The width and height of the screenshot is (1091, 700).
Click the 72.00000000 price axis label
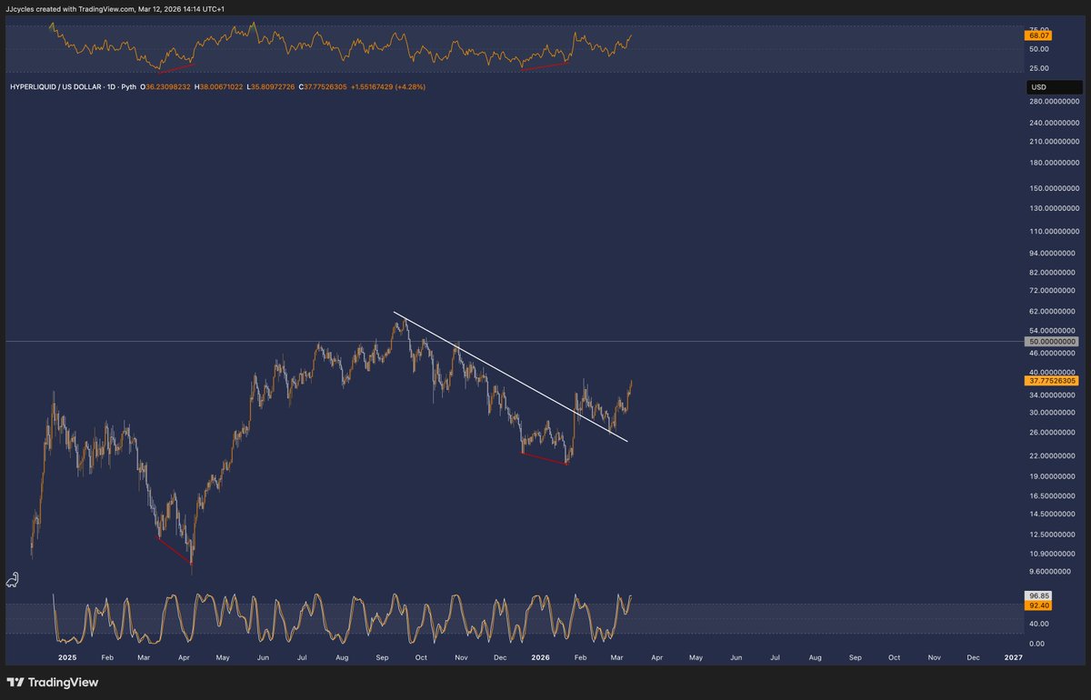tap(1055, 290)
